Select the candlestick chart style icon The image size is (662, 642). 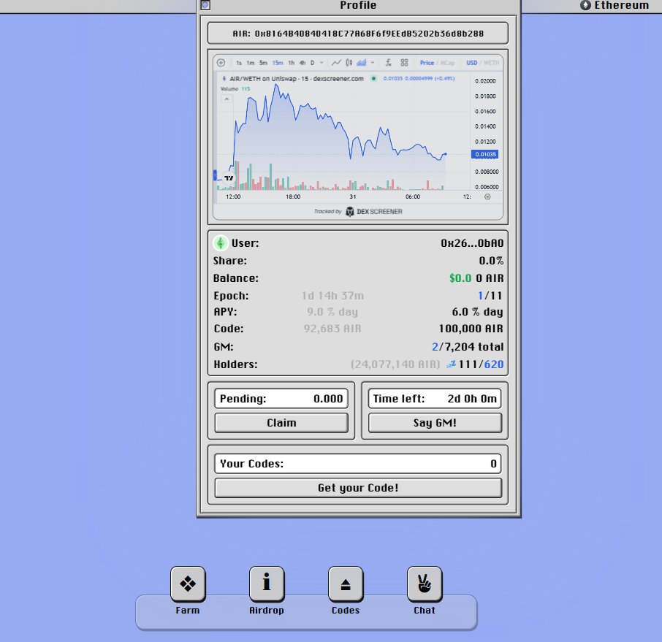pyautogui.click(x=349, y=63)
